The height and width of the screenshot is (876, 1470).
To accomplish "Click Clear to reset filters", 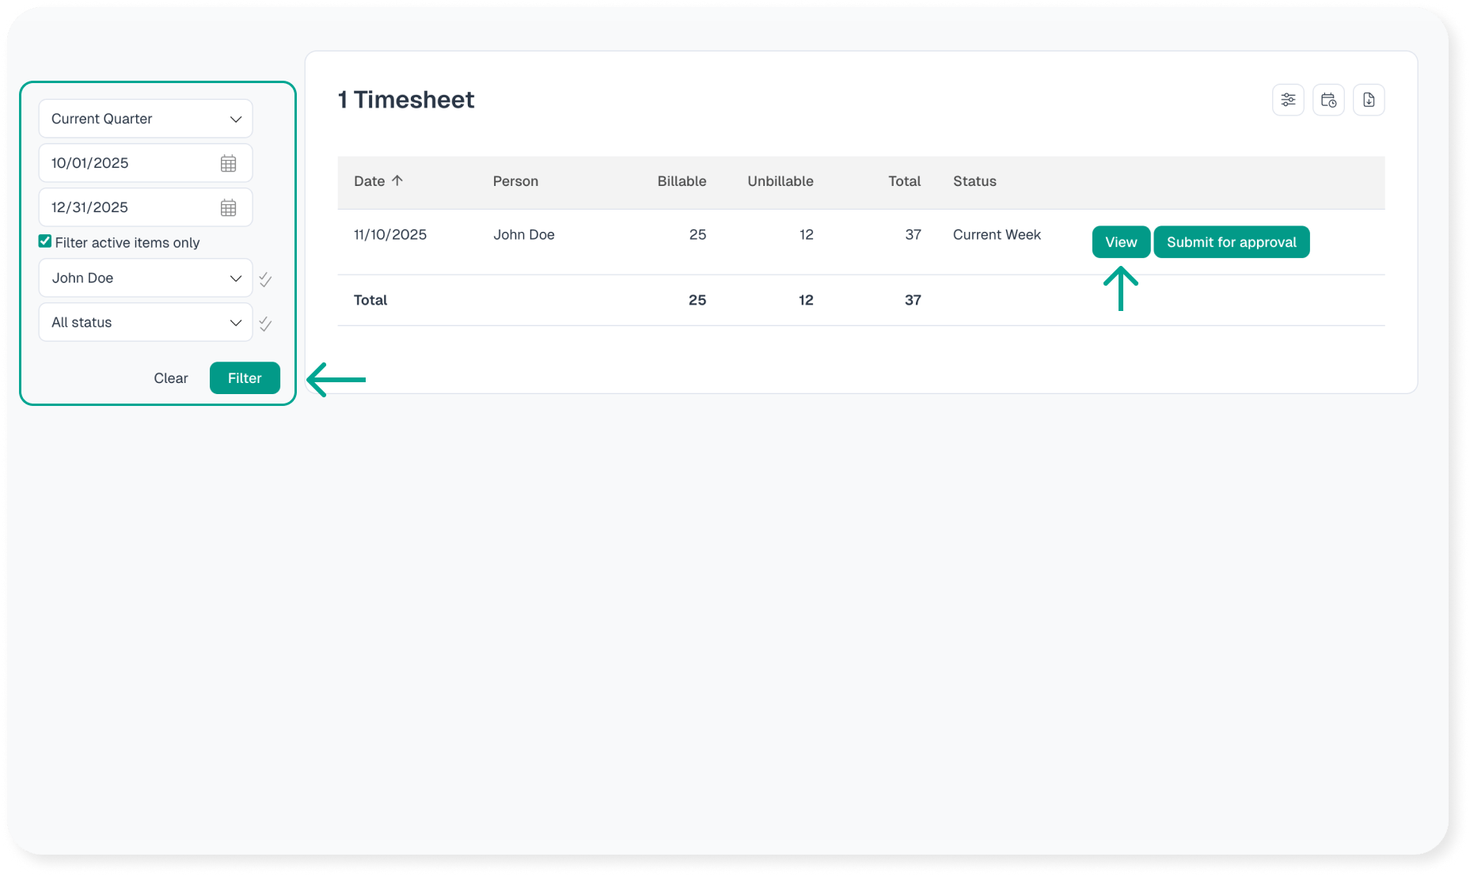I will pos(171,378).
